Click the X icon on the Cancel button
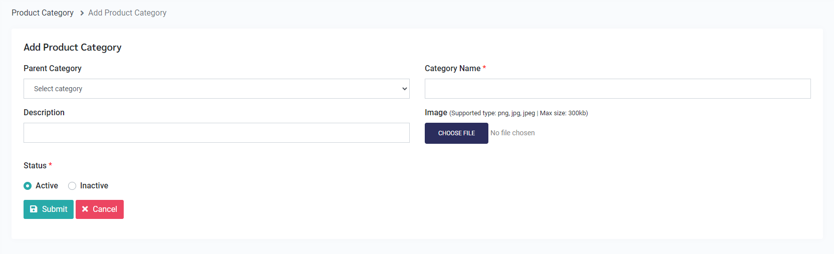The width and height of the screenshot is (834, 254). click(x=85, y=209)
